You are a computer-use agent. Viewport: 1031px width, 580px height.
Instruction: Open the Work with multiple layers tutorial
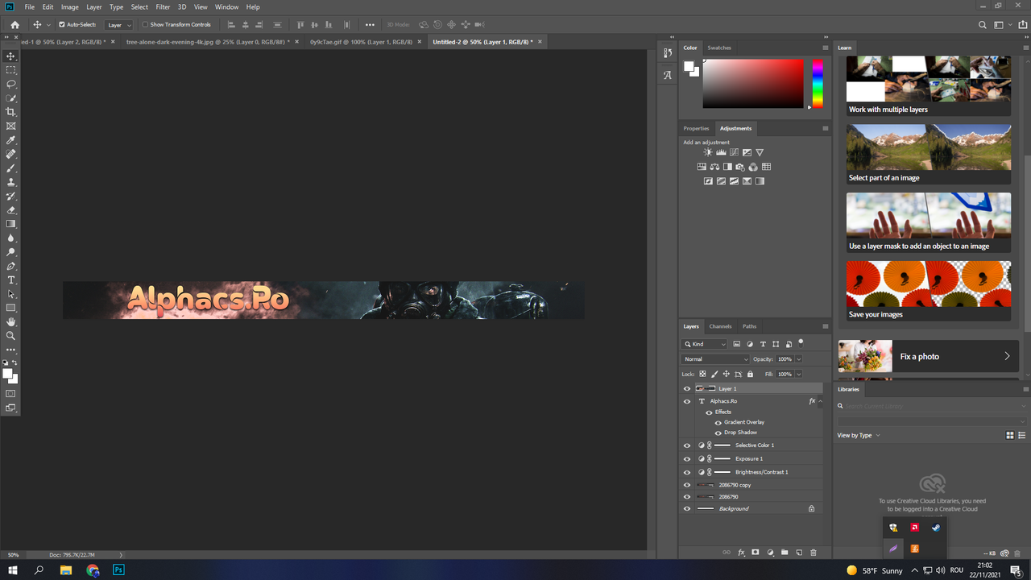929,86
